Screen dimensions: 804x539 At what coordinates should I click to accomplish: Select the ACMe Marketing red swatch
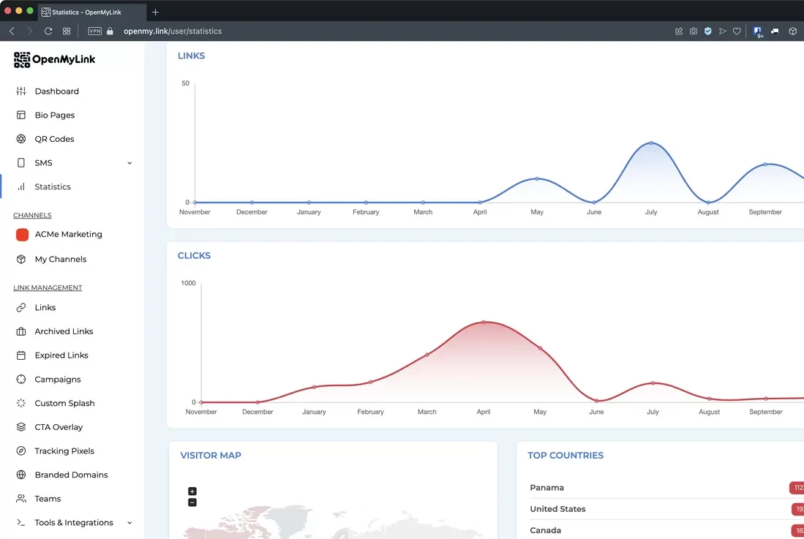[x=22, y=235]
